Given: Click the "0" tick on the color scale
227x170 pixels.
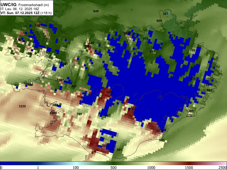Looking at the screenshot, I should tap(1, 168).
